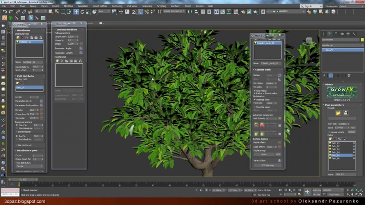Delete path with red X in Paths

(x=335, y=139)
